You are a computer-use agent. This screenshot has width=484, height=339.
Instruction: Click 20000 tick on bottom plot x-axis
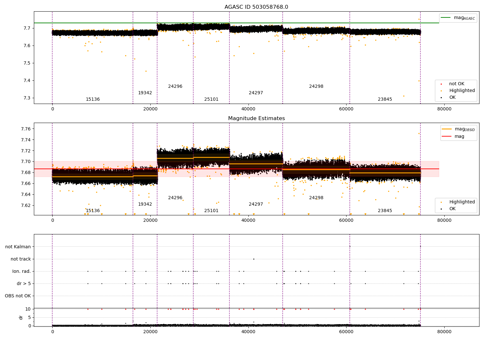click(x=150, y=332)
